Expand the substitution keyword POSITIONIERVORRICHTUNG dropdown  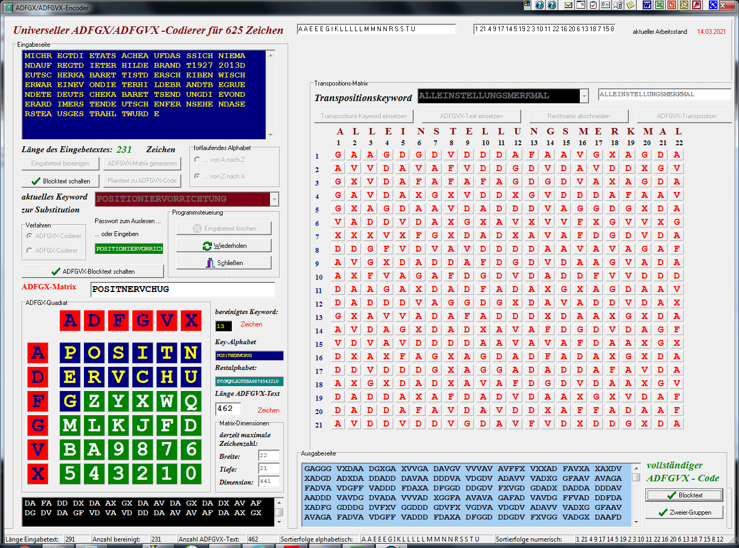tap(275, 199)
